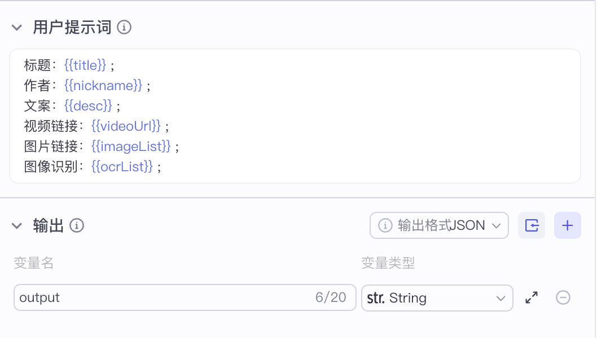This screenshot has height=338, width=597.
Task: Click the {{ocrList}} variable reference
Action: click(122, 167)
